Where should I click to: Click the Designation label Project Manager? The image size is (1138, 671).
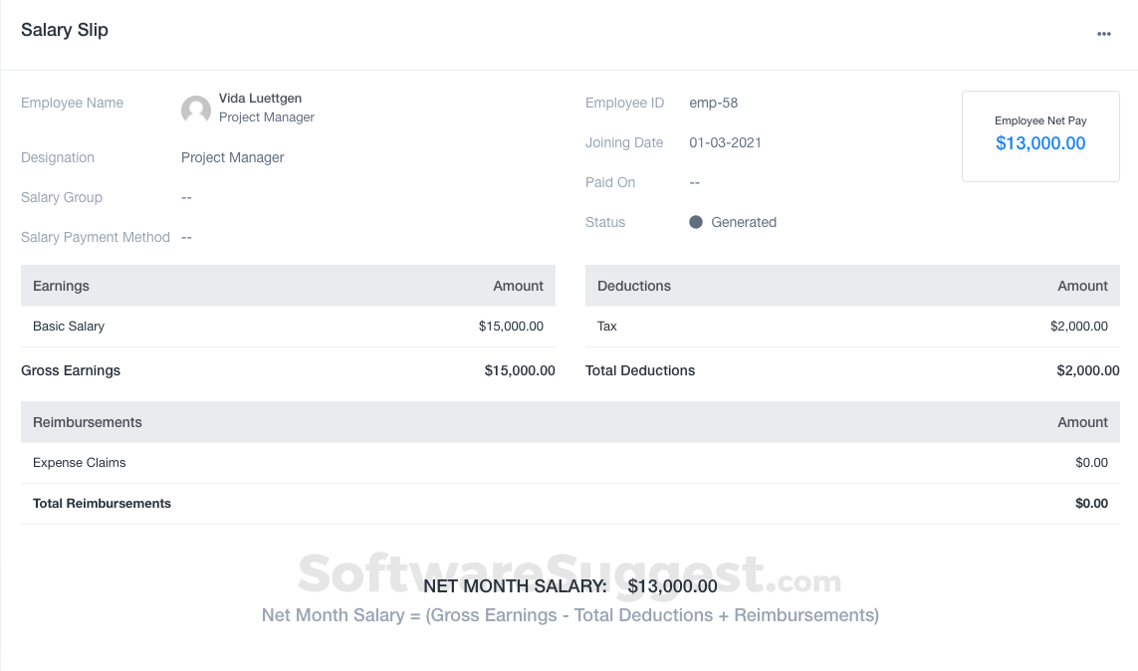pyautogui.click(x=232, y=157)
